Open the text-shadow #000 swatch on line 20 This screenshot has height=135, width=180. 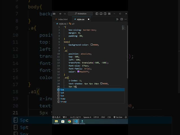pyautogui.click(x=101, y=84)
